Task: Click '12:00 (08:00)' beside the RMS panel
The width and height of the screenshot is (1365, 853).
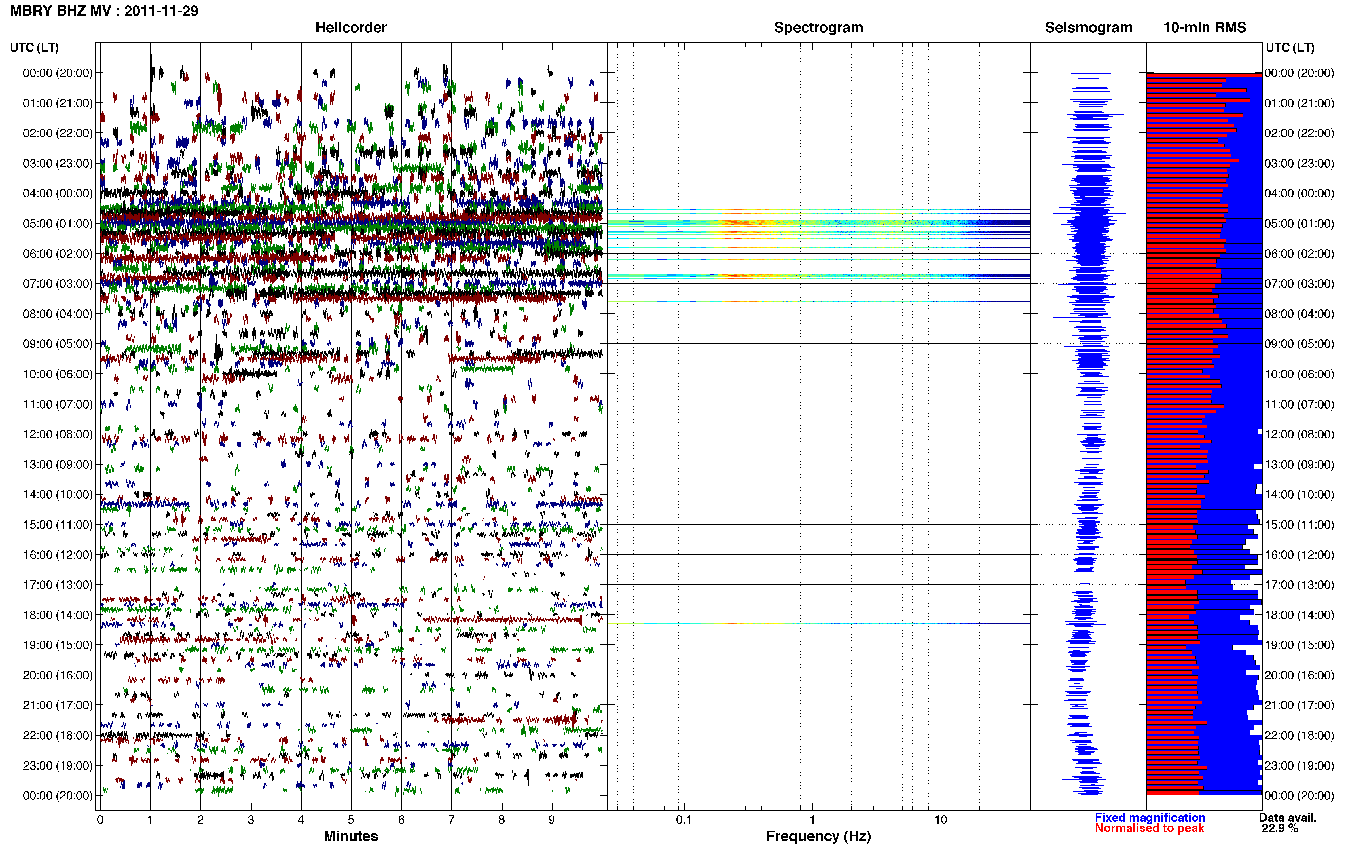Action: (1299, 434)
